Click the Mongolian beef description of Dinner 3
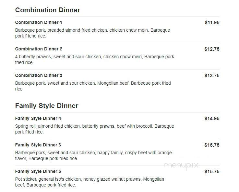This screenshot has height=192, width=239. pyautogui.click(x=93, y=86)
